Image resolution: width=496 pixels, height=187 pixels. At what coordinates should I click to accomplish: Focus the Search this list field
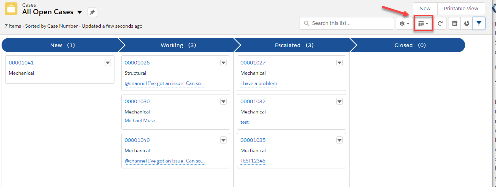(347, 23)
